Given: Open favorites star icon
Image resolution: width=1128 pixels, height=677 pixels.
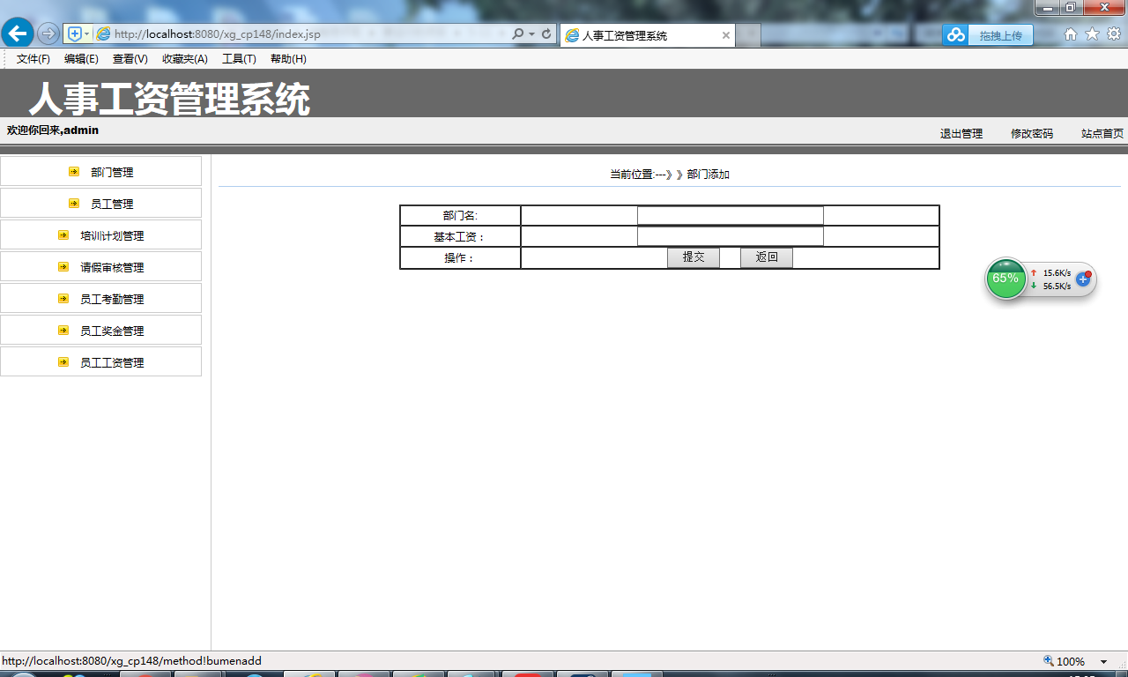Looking at the screenshot, I should point(1092,33).
